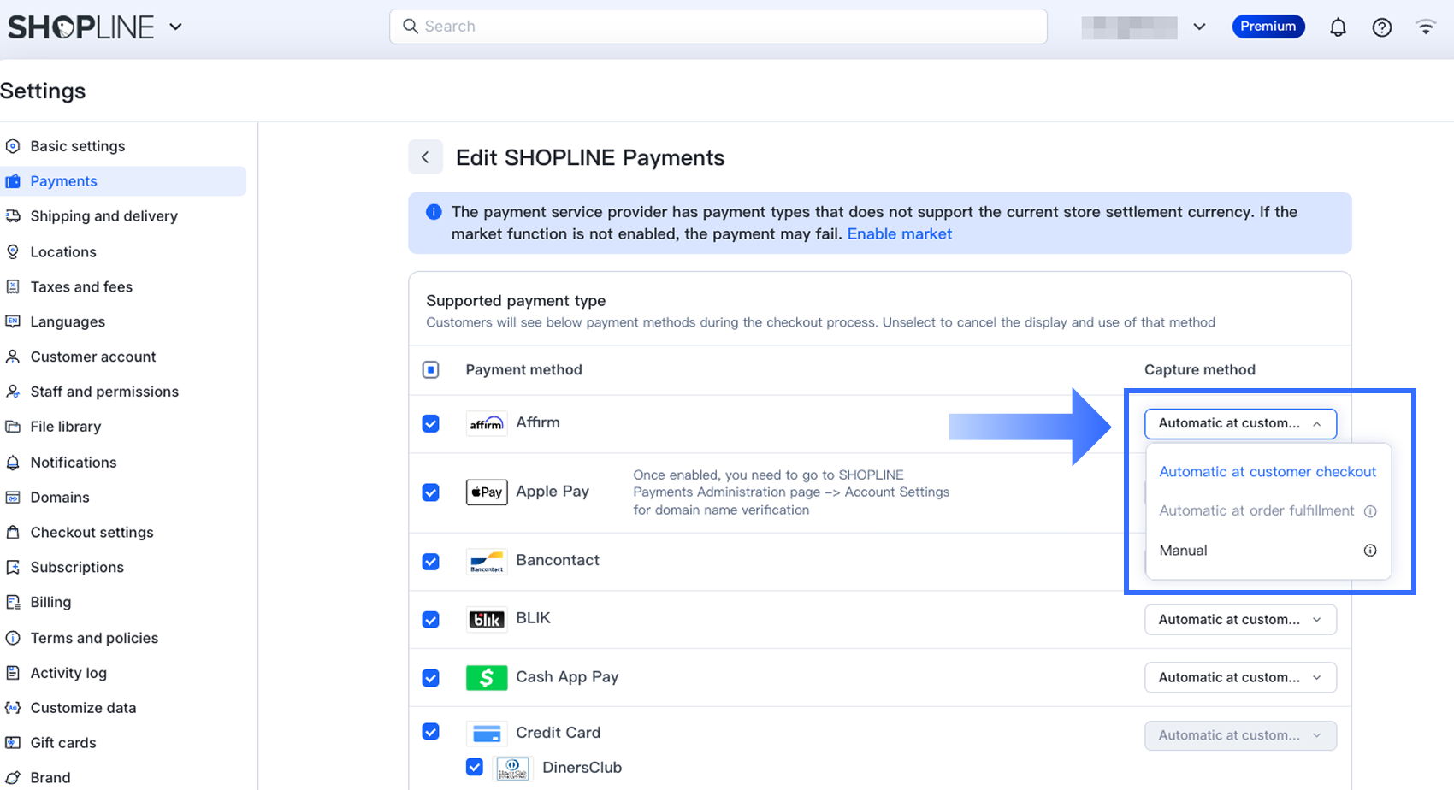Click the Cash App Pay green logo

point(487,678)
